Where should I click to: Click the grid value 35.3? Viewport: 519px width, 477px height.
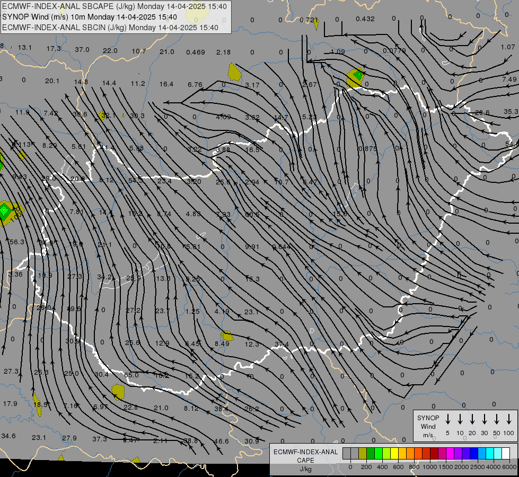click(x=511, y=111)
